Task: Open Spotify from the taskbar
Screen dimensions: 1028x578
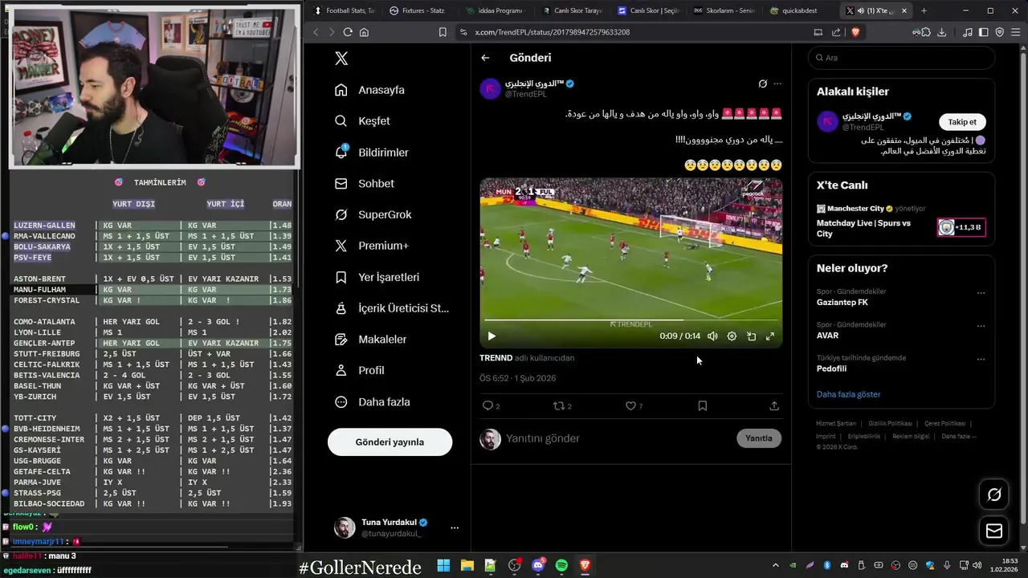Action: [x=561, y=566]
